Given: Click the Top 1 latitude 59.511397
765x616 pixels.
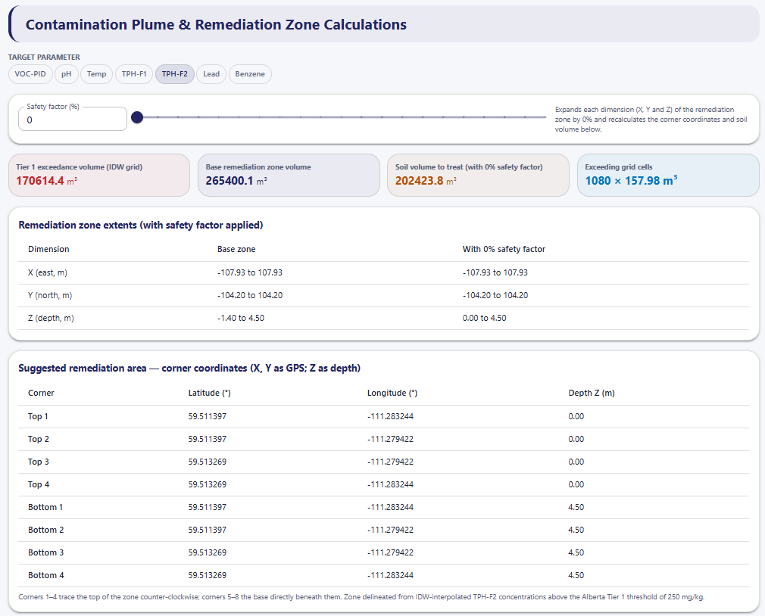Looking at the screenshot, I should tap(208, 416).
